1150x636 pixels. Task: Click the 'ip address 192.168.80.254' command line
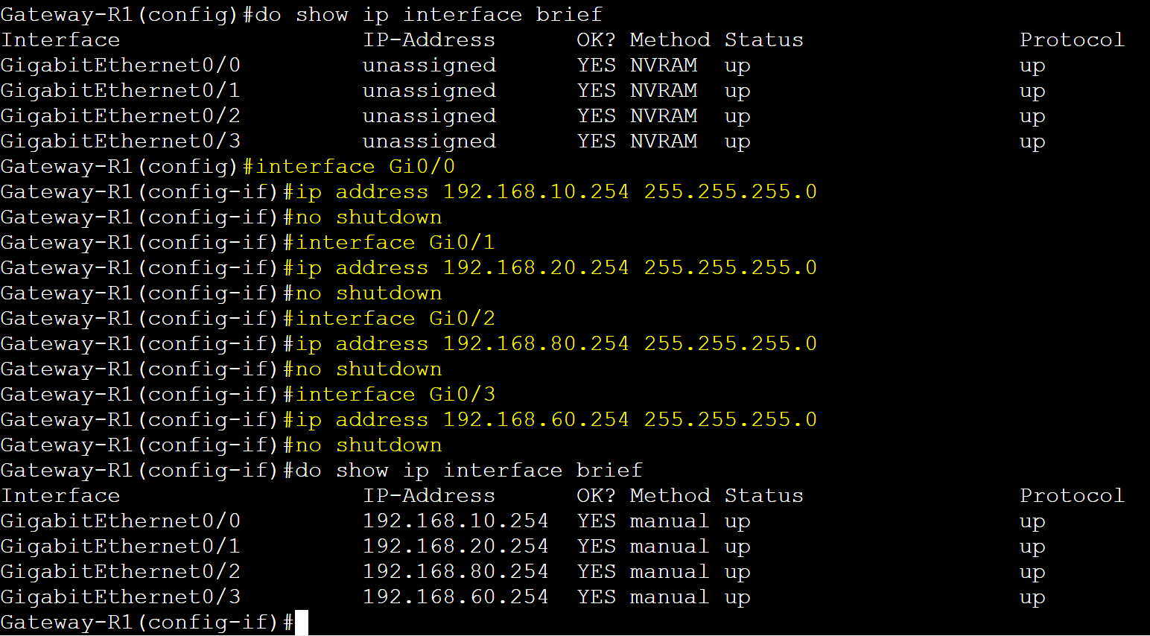pyautogui.click(x=556, y=343)
